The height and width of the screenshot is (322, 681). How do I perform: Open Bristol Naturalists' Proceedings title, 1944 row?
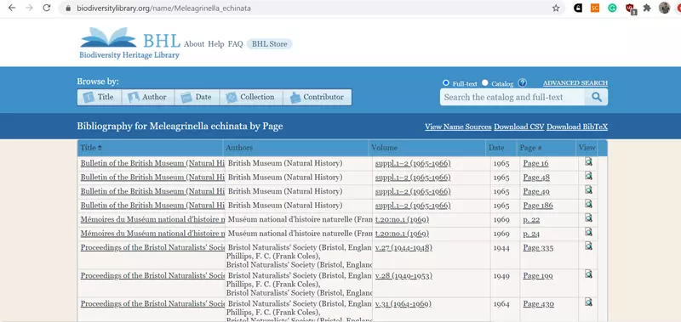tap(152, 248)
